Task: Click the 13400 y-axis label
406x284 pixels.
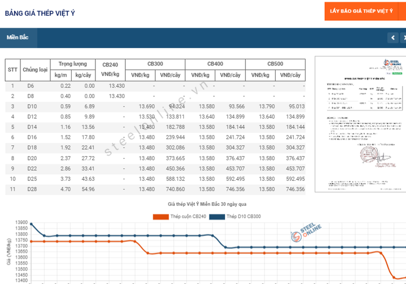Action: (x=21, y=281)
